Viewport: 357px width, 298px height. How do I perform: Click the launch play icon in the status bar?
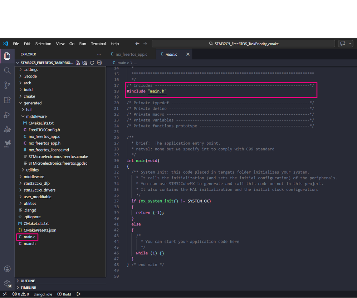point(79,294)
